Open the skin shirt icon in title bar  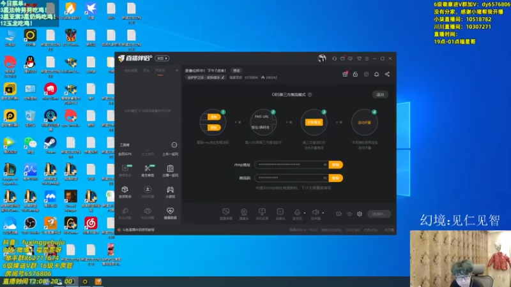(359, 59)
